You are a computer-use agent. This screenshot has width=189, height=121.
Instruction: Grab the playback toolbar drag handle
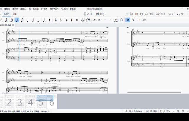click(127, 14)
